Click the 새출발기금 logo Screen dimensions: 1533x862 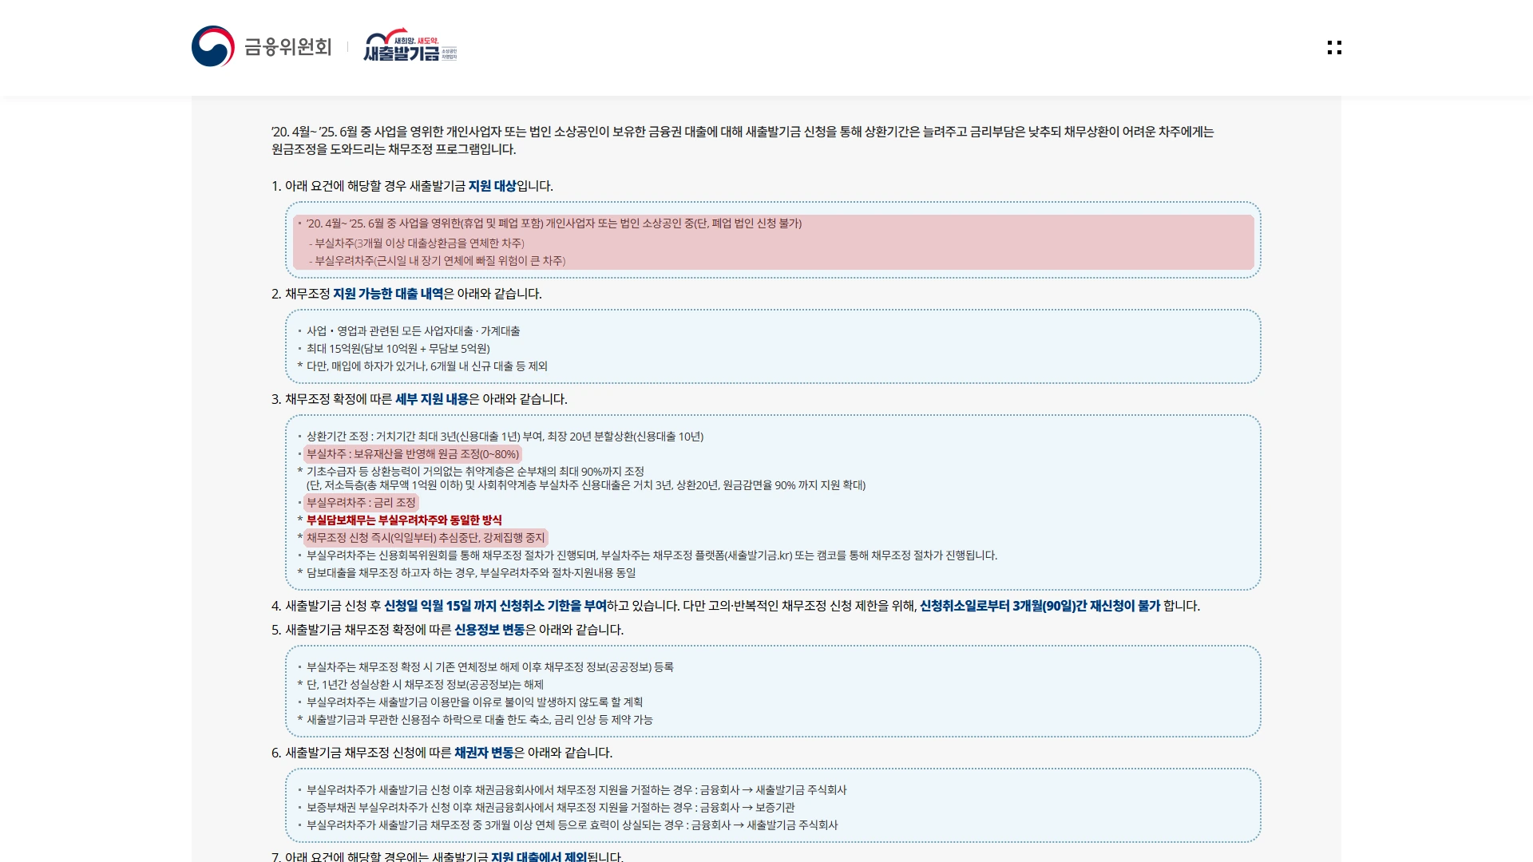coord(410,45)
